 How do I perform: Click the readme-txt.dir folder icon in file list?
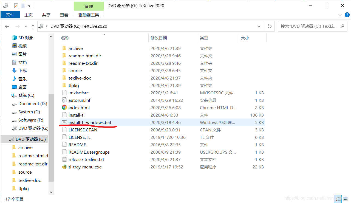[64, 63]
